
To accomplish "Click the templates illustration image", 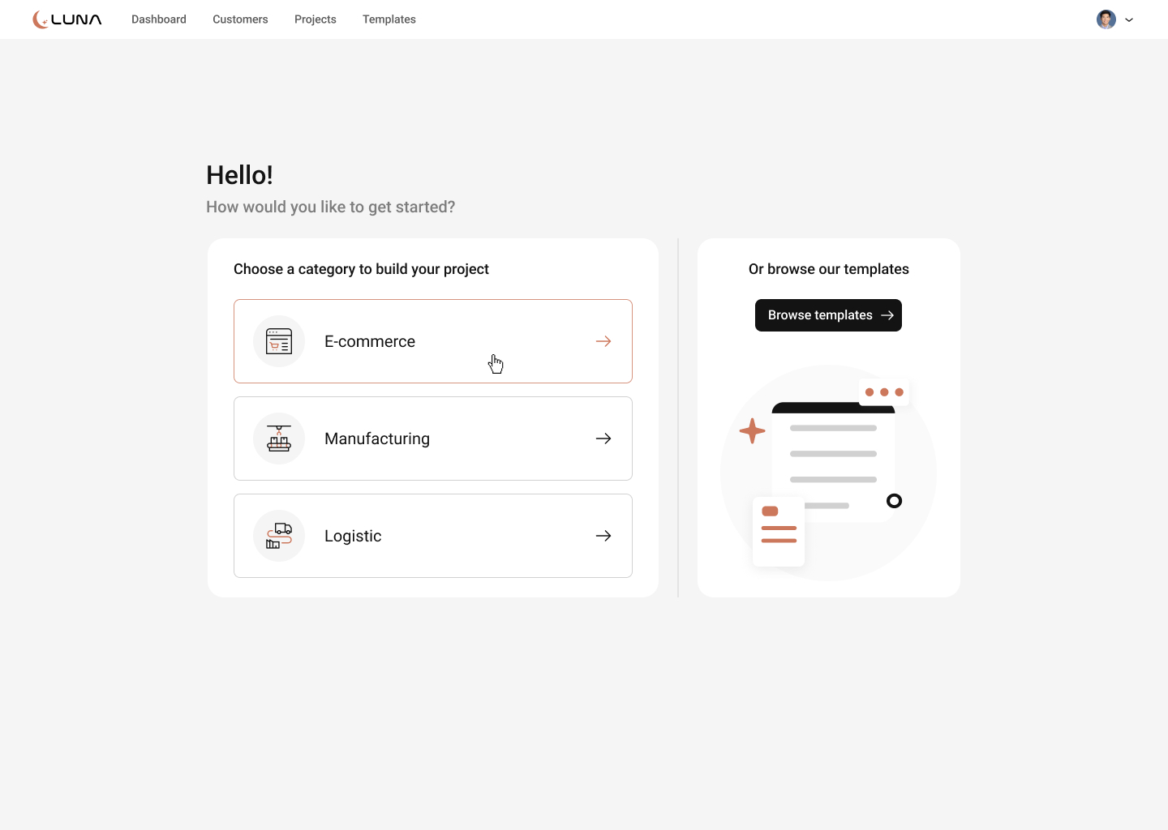I will (828, 473).
